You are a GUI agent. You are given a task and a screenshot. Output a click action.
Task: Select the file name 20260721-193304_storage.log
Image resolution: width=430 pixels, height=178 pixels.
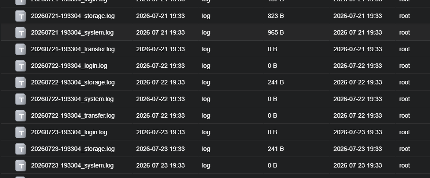click(73, 16)
